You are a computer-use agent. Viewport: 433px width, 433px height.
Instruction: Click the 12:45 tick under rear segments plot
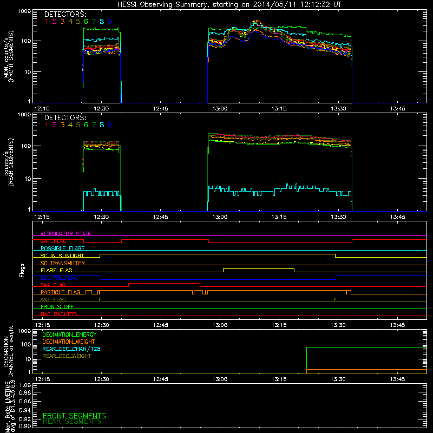click(x=160, y=217)
